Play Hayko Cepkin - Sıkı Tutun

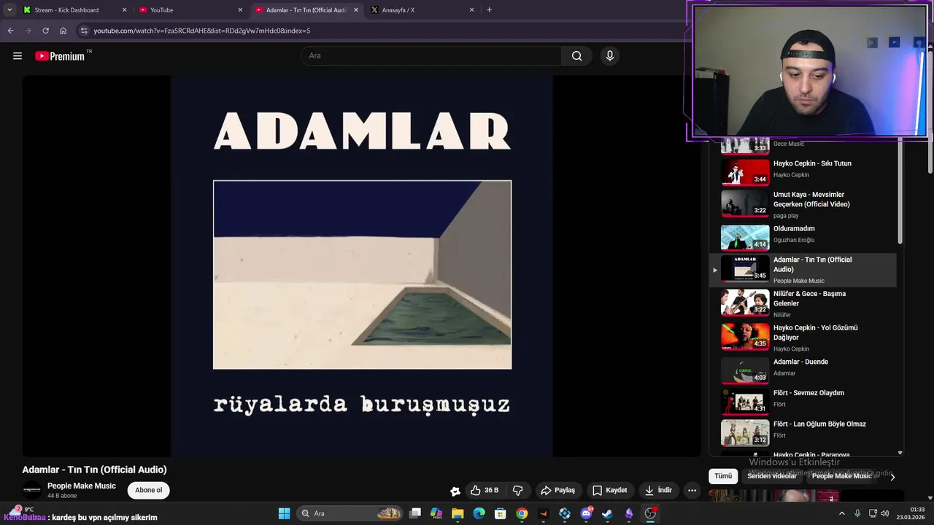point(803,172)
